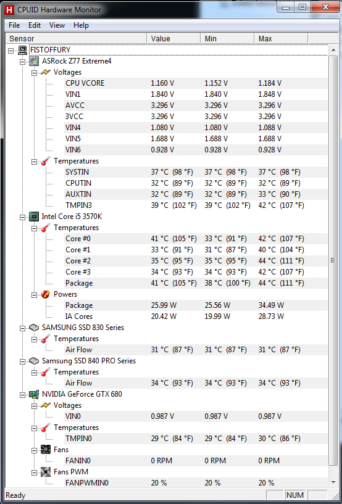Image resolution: width=342 pixels, height=504 pixels.
Task: Click the Min column header
Action: pyautogui.click(x=227, y=39)
